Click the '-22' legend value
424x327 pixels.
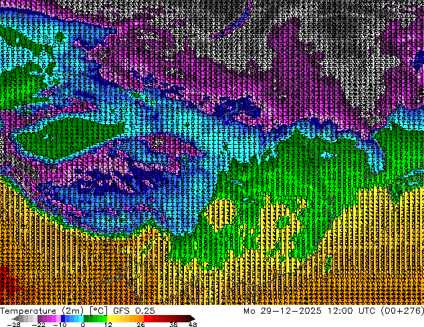point(38,324)
